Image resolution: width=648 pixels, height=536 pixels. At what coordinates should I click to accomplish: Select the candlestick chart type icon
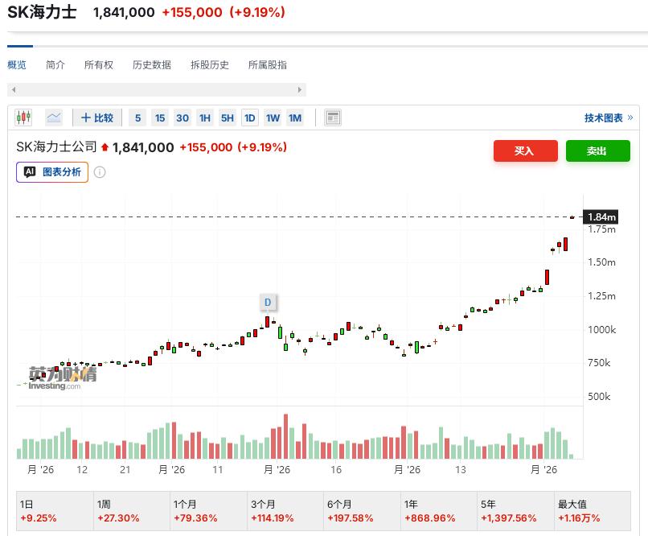(23, 118)
